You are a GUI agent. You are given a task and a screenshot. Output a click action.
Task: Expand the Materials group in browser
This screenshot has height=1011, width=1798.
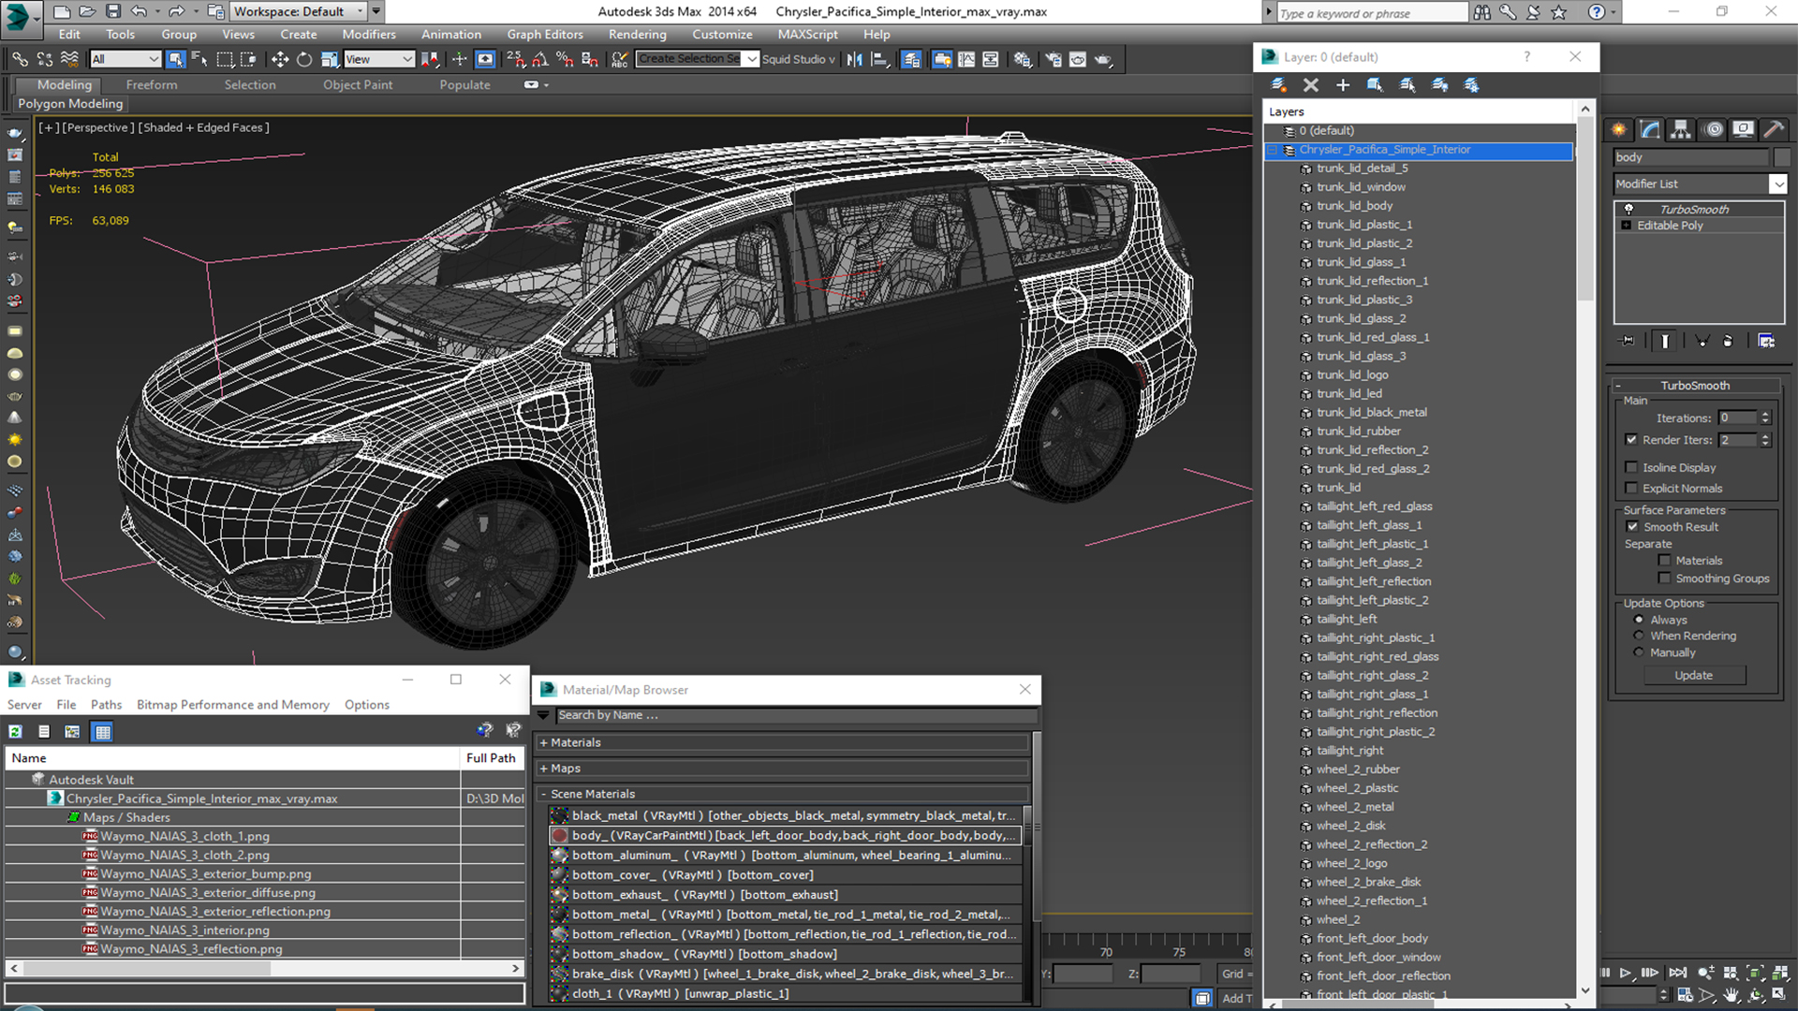[x=543, y=742]
